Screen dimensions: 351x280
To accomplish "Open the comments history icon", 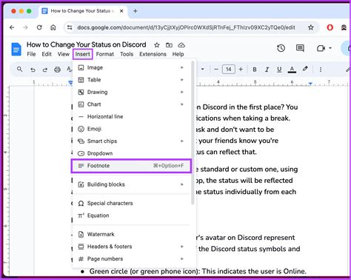I will (x=300, y=48).
